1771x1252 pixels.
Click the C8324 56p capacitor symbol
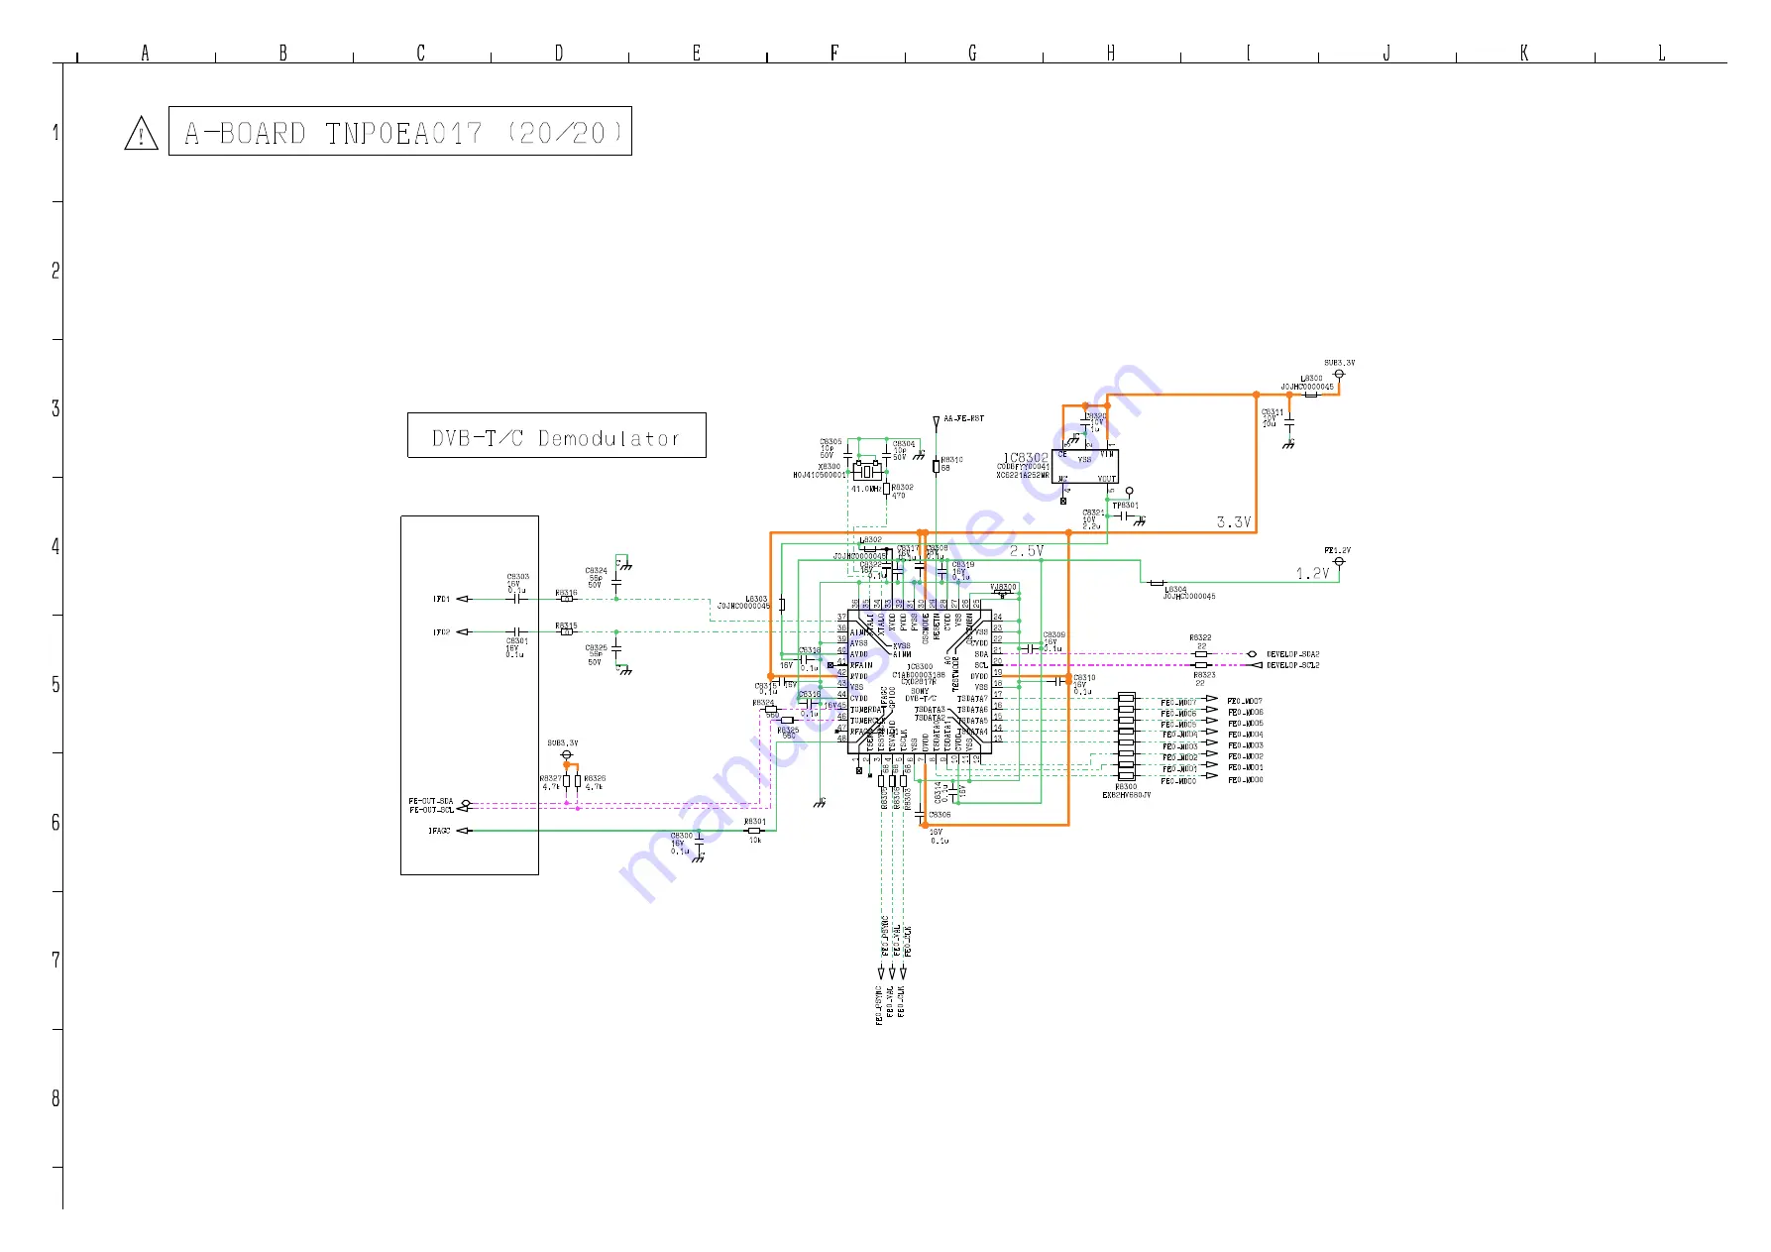(616, 584)
